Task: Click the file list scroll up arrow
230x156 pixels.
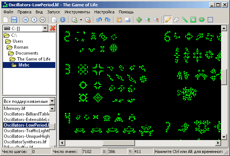Action: pyautogui.click(x=52, y=108)
